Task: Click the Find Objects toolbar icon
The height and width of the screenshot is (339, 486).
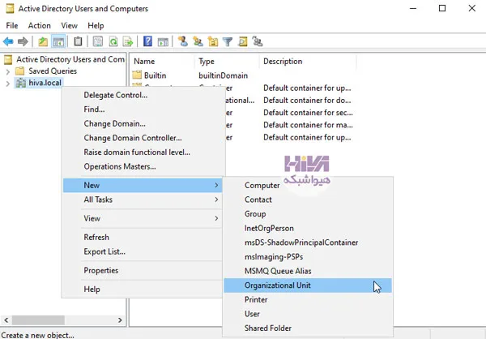Action: click(243, 41)
